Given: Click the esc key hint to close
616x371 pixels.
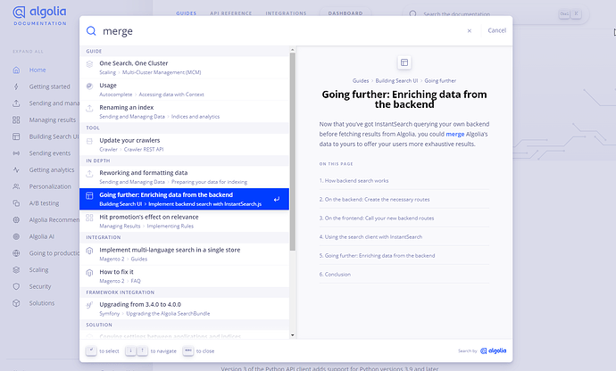Looking at the screenshot, I should 188,350.
